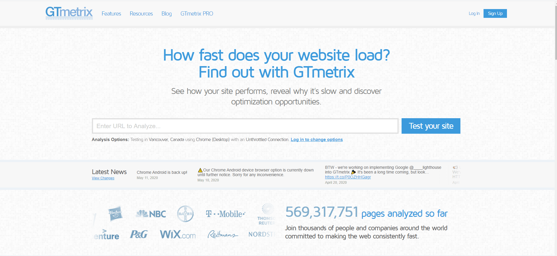557x256 pixels.
Task: Click the Thomson Reuters logo
Action: (x=267, y=214)
